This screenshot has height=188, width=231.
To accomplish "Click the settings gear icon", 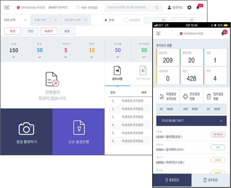I will 189,7.
